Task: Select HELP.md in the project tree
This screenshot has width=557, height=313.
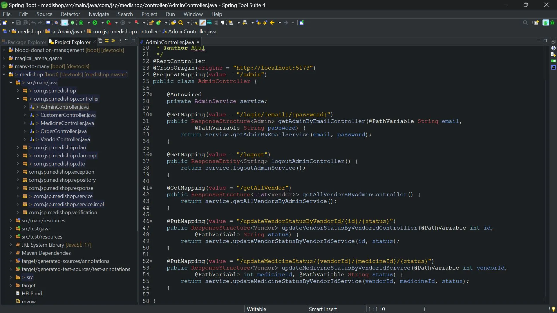Action: 32,294
